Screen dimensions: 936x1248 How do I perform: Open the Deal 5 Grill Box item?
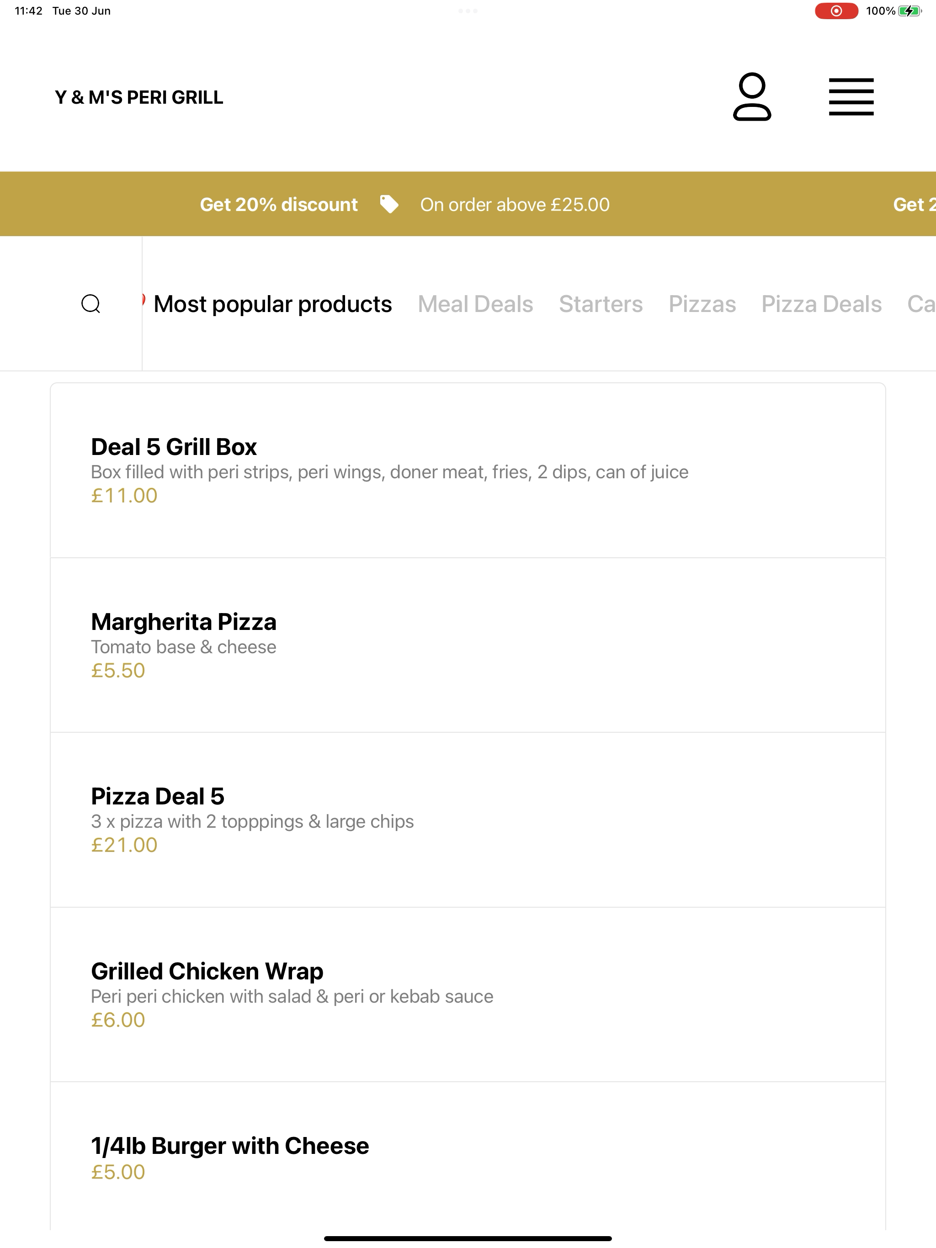click(468, 471)
